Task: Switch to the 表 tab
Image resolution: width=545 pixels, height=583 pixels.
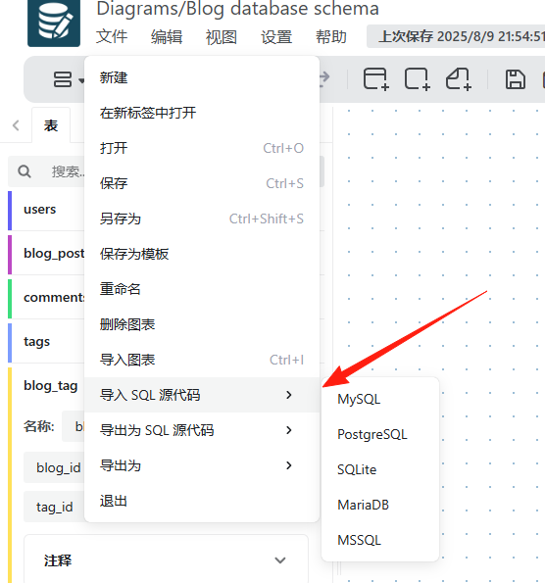Action: click(x=51, y=125)
